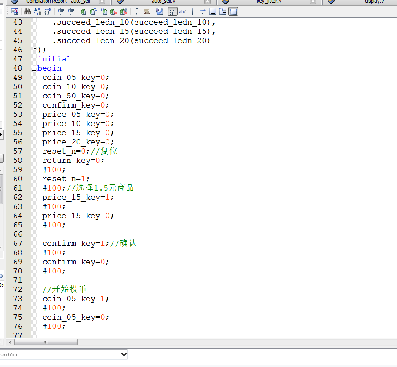Clear all bookmarks icon with stacked pages
Screen dimensions: 397x367
click(x=124, y=11)
